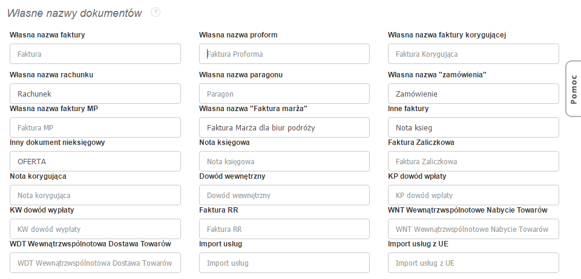Focus the Własna nazwa proform input
The height and width of the screenshot is (279, 581).
(x=284, y=54)
